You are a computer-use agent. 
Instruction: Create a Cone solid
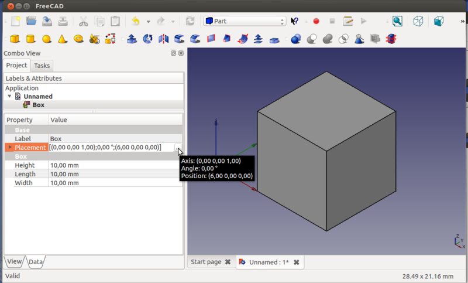point(62,39)
